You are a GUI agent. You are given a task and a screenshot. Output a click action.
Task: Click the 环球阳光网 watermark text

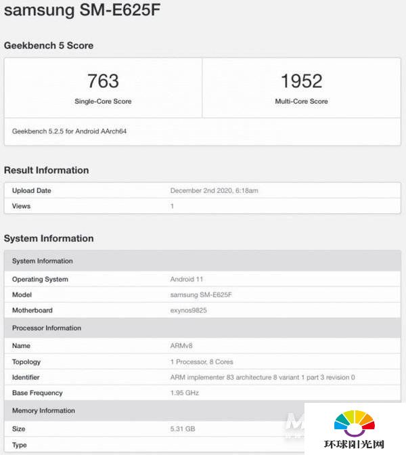(x=354, y=444)
